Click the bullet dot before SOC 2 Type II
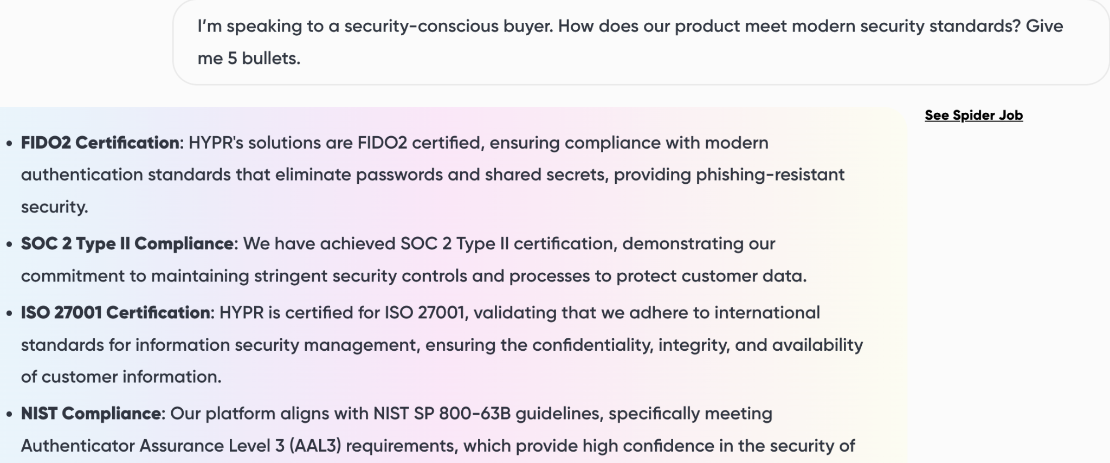The width and height of the screenshot is (1110, 463). (9, 245)
